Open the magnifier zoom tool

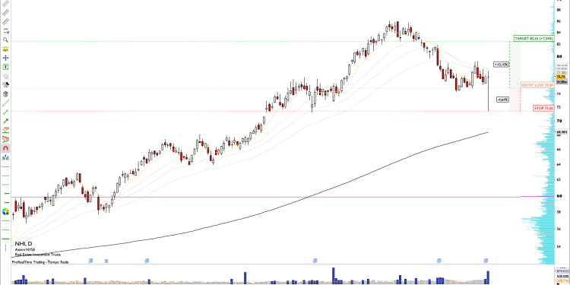click(5, 40)
